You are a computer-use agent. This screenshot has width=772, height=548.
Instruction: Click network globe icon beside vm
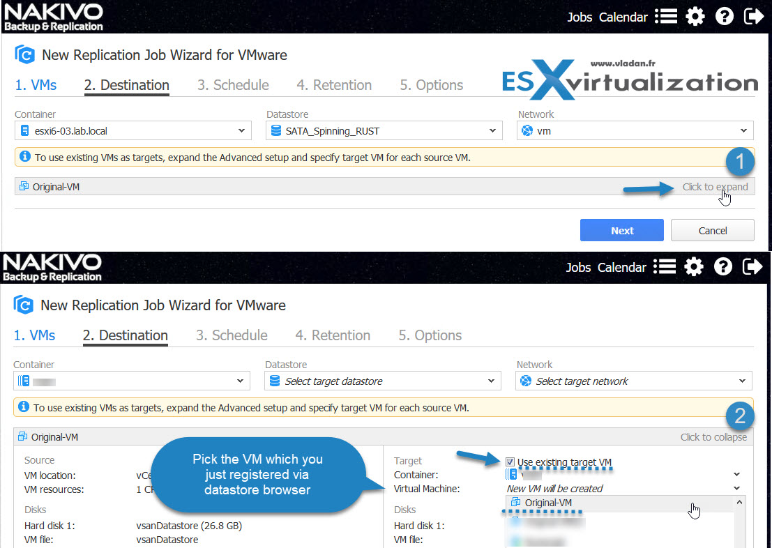(527, 131)
